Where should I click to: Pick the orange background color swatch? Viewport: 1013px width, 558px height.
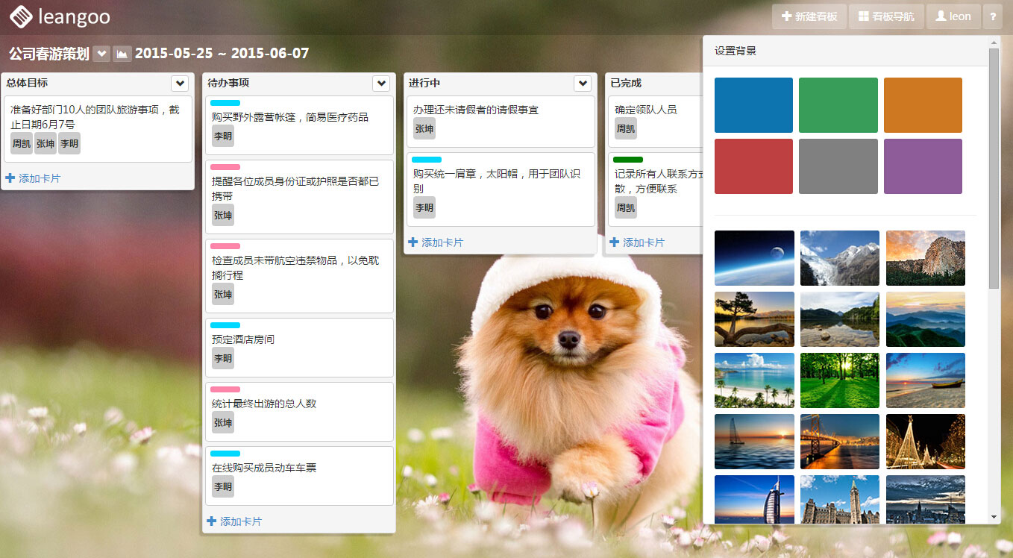[x=923, y=105]
